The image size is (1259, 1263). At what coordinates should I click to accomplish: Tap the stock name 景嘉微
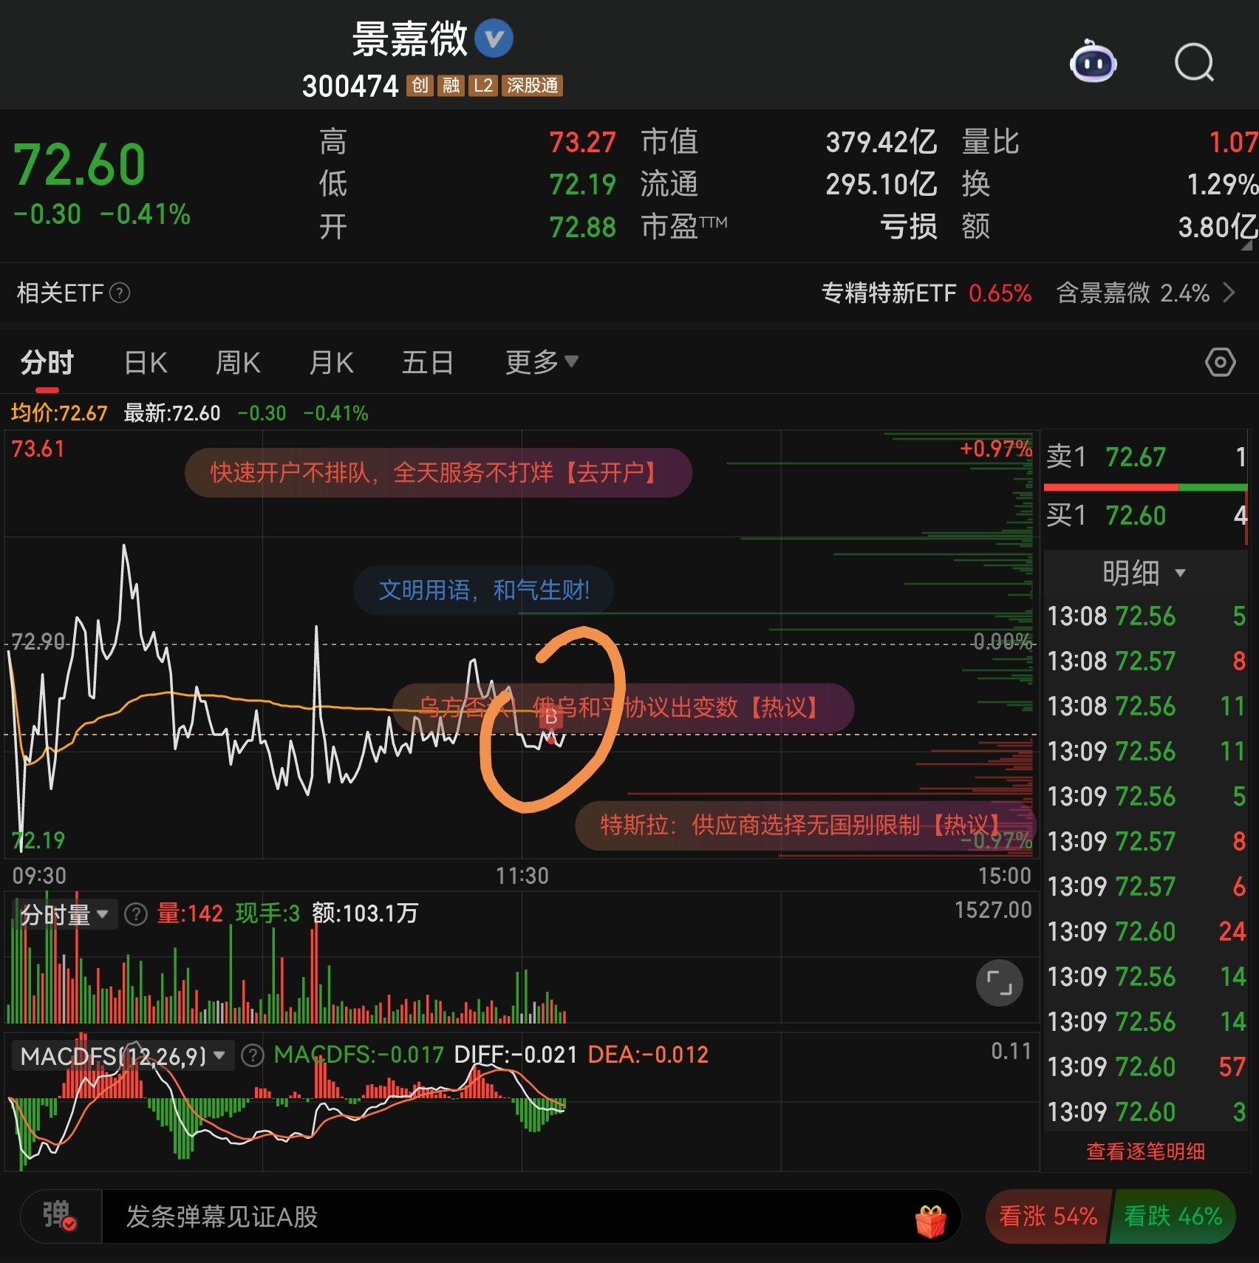coord(410,38)
